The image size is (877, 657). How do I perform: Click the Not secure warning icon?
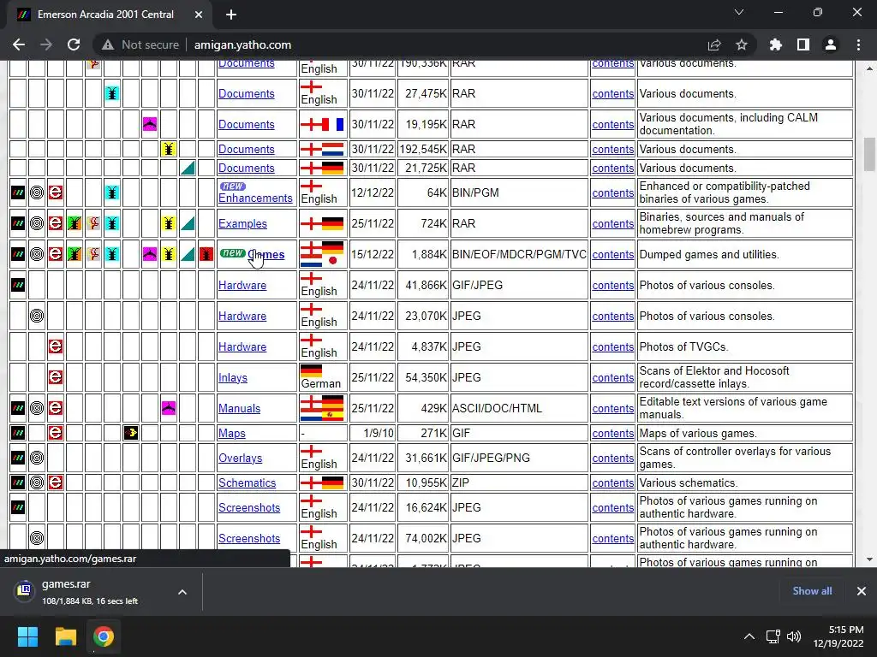tap(108, 44)
